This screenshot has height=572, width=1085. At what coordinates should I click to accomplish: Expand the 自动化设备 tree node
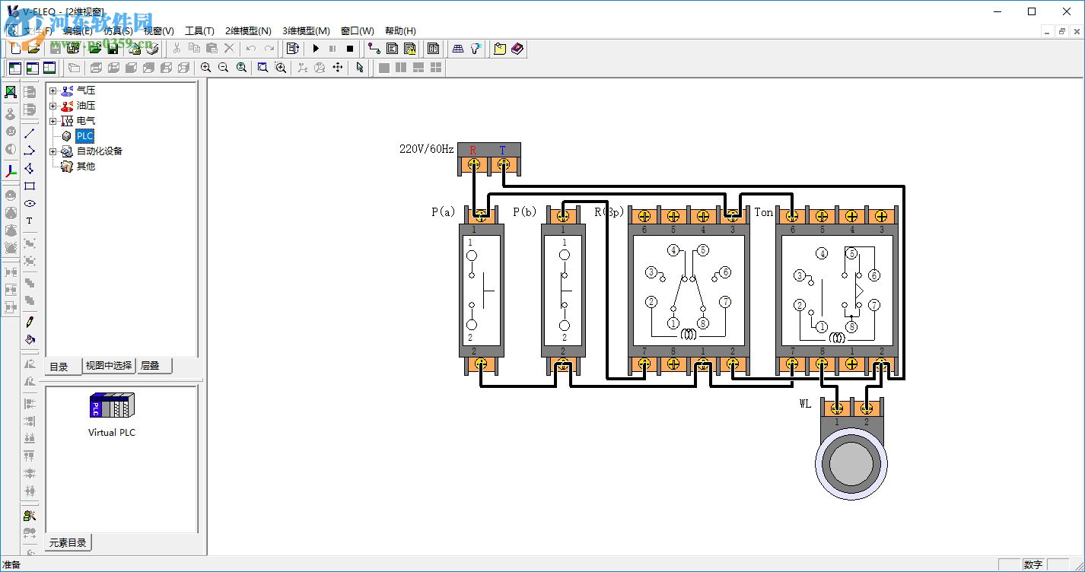(x=53, y=151)
